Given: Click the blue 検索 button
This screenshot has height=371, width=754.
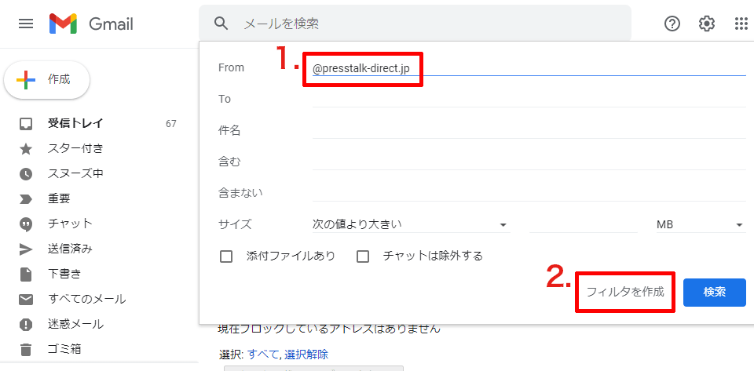Looking at the screenshot, I should click(x=715, y=293).
